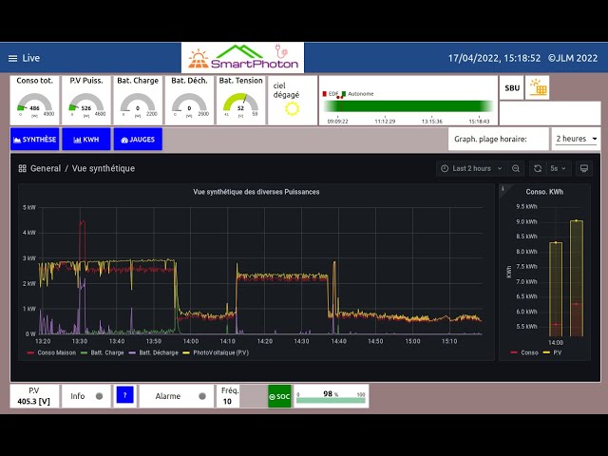Refresh the Grafana dashboard
608x456 pixels.
pyautogui.click(x=538, y=168)
